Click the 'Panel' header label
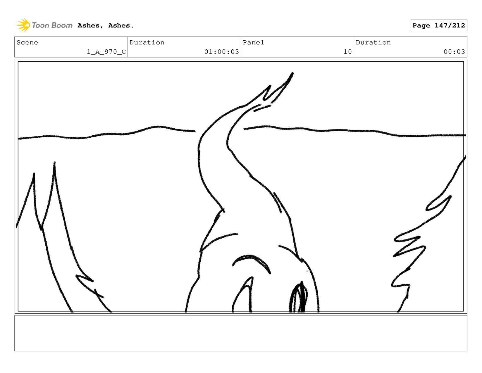This screenshot has height=373, width=482. [x=253, y=43]
